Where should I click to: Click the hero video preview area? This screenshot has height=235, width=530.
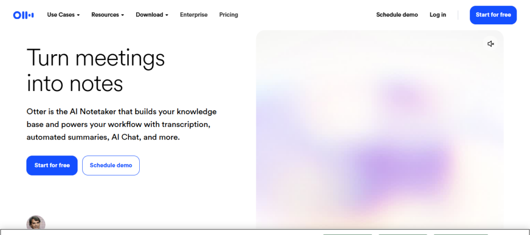(379, 130)
